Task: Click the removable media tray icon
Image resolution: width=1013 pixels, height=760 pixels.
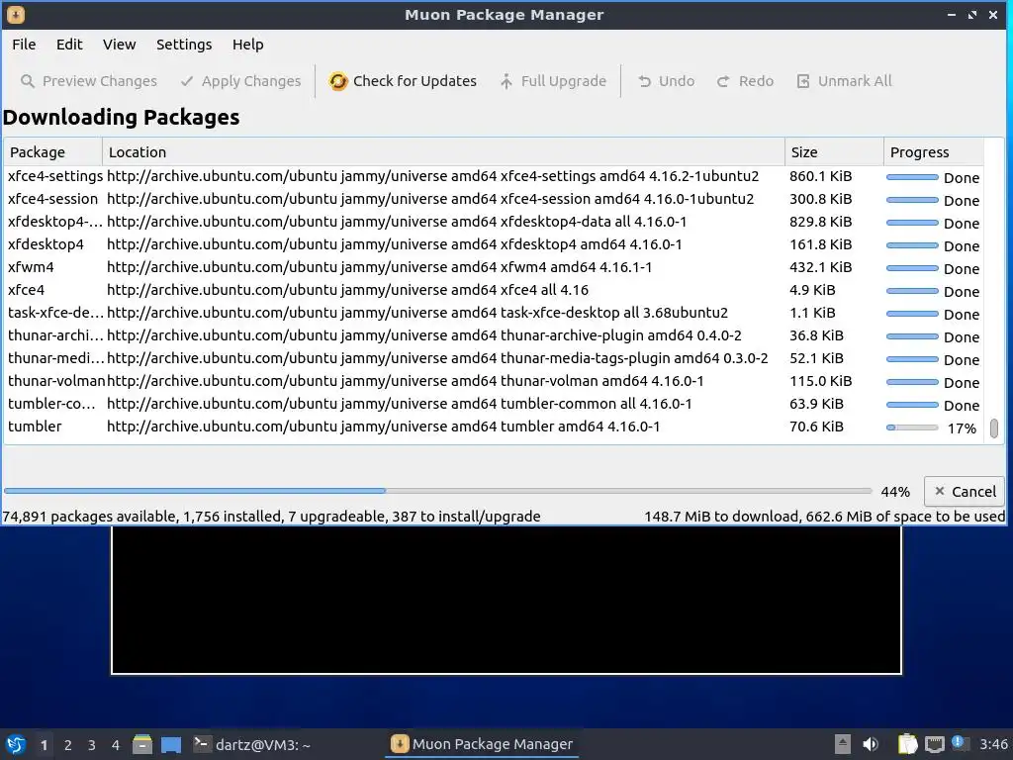Action: click(843, 744)
